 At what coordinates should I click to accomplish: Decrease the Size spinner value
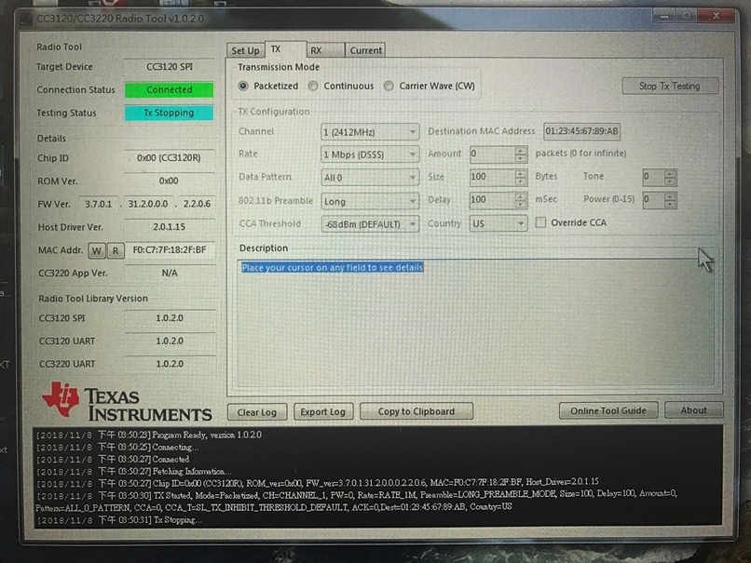521,181
